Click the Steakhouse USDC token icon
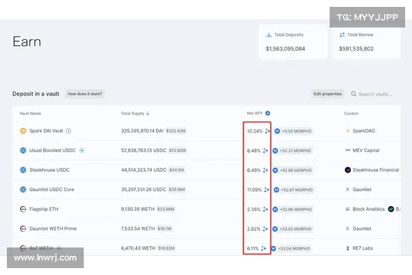The image size is (412, 275). [x=23, y=170]
